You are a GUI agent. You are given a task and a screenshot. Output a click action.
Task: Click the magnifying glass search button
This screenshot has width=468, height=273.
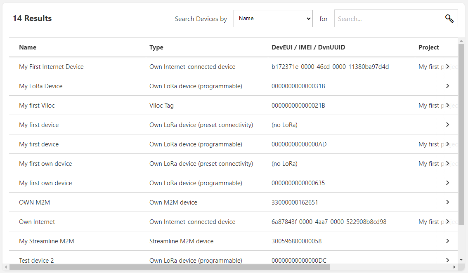click(449, 19)
